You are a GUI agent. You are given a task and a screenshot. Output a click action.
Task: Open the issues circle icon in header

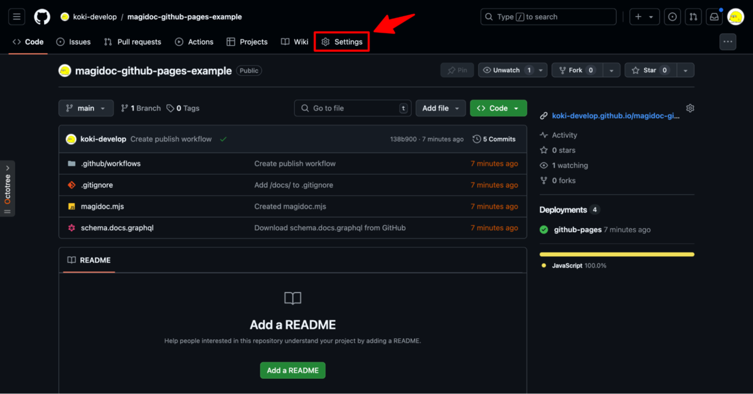coord(673,17)
